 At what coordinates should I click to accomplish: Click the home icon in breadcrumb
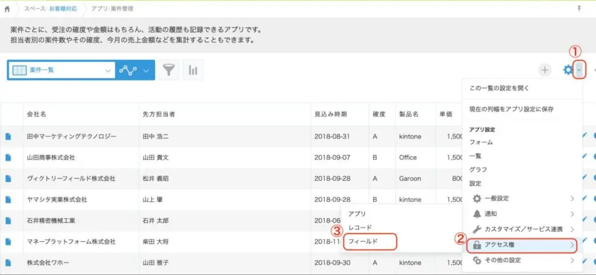pos(7,9)
